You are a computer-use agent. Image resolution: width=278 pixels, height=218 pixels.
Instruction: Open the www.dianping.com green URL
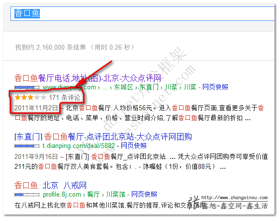click(69, 87)
